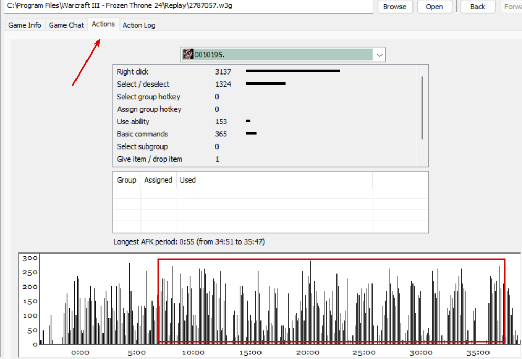
Task: Click the Browse button
Action: (x=395, y=7)
